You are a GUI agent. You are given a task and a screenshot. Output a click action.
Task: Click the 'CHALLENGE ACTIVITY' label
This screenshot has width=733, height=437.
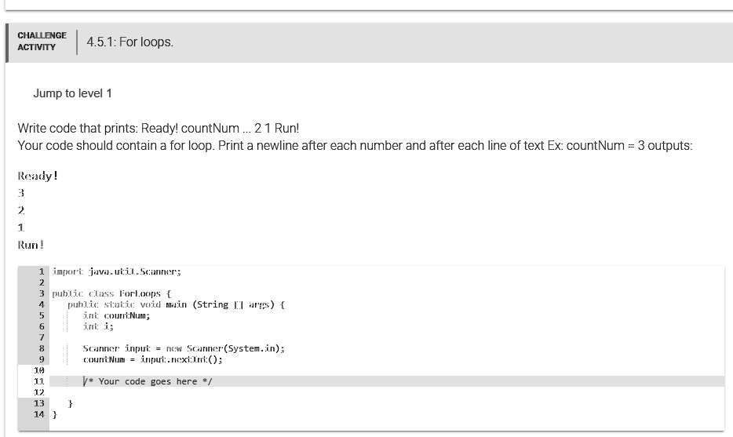pos(42,41)
